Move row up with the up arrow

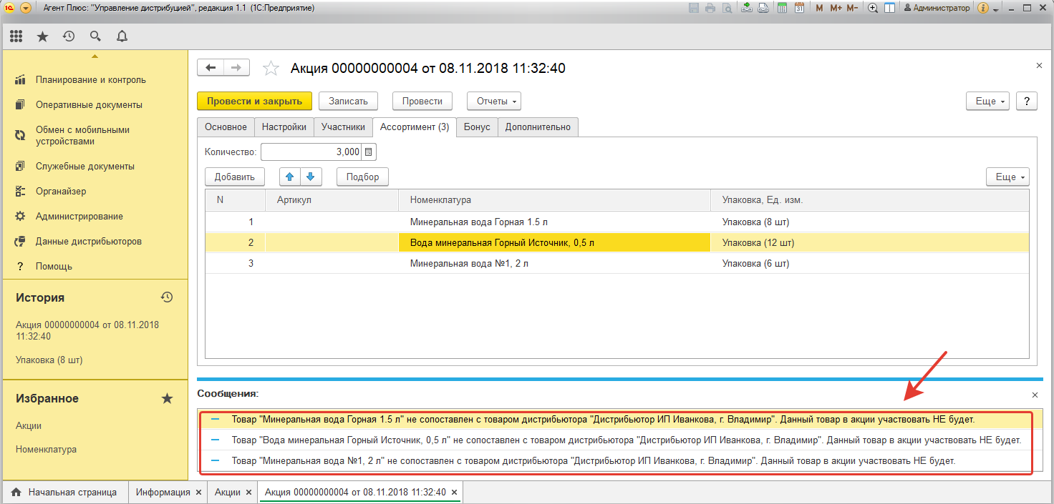pyautogui.click(x=289, y=177)
